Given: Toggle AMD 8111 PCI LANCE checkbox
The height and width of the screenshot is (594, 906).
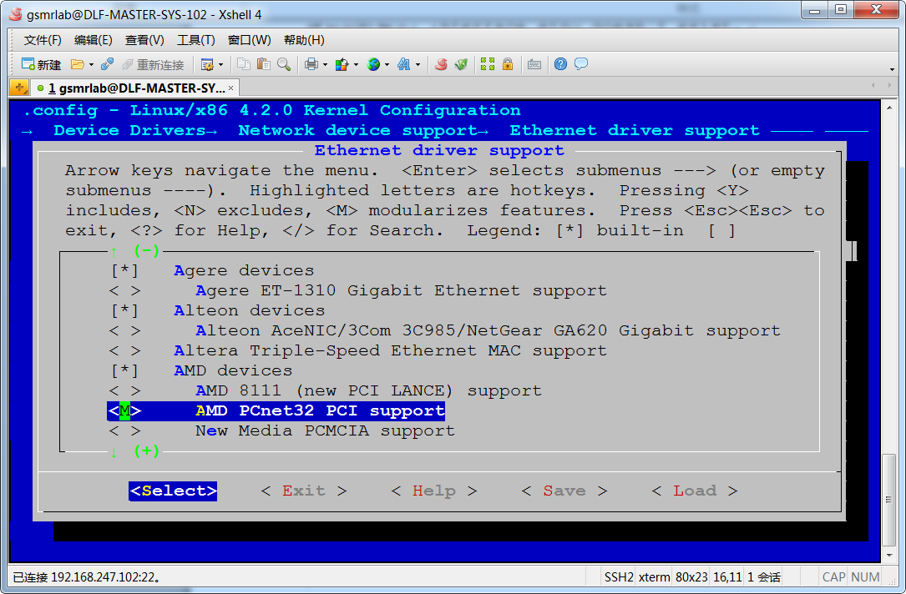Looking at the screenshot, I should tap(124, 390).
